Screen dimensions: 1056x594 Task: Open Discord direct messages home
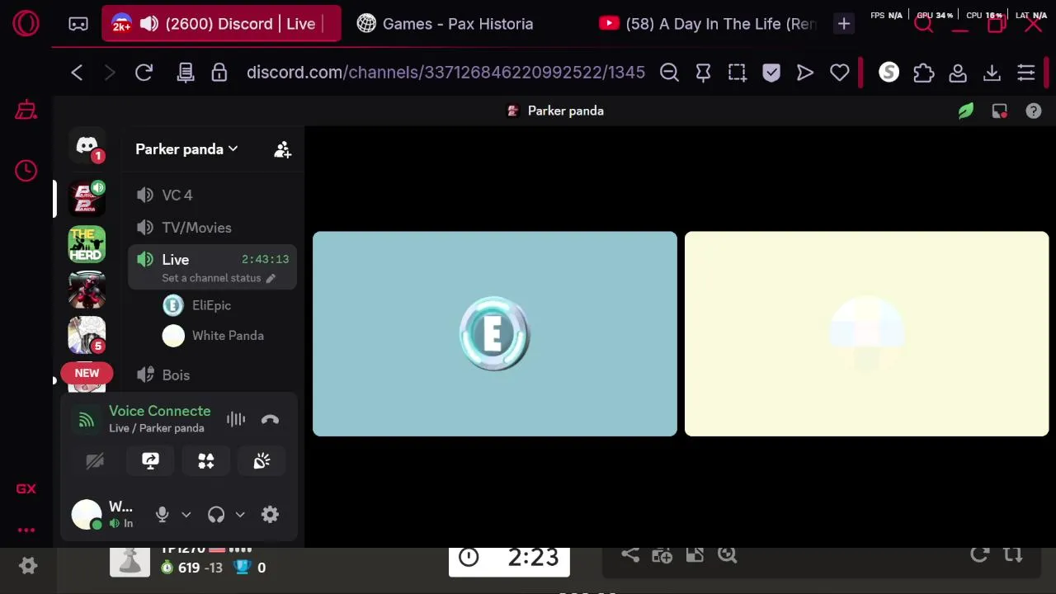(87, 148)
